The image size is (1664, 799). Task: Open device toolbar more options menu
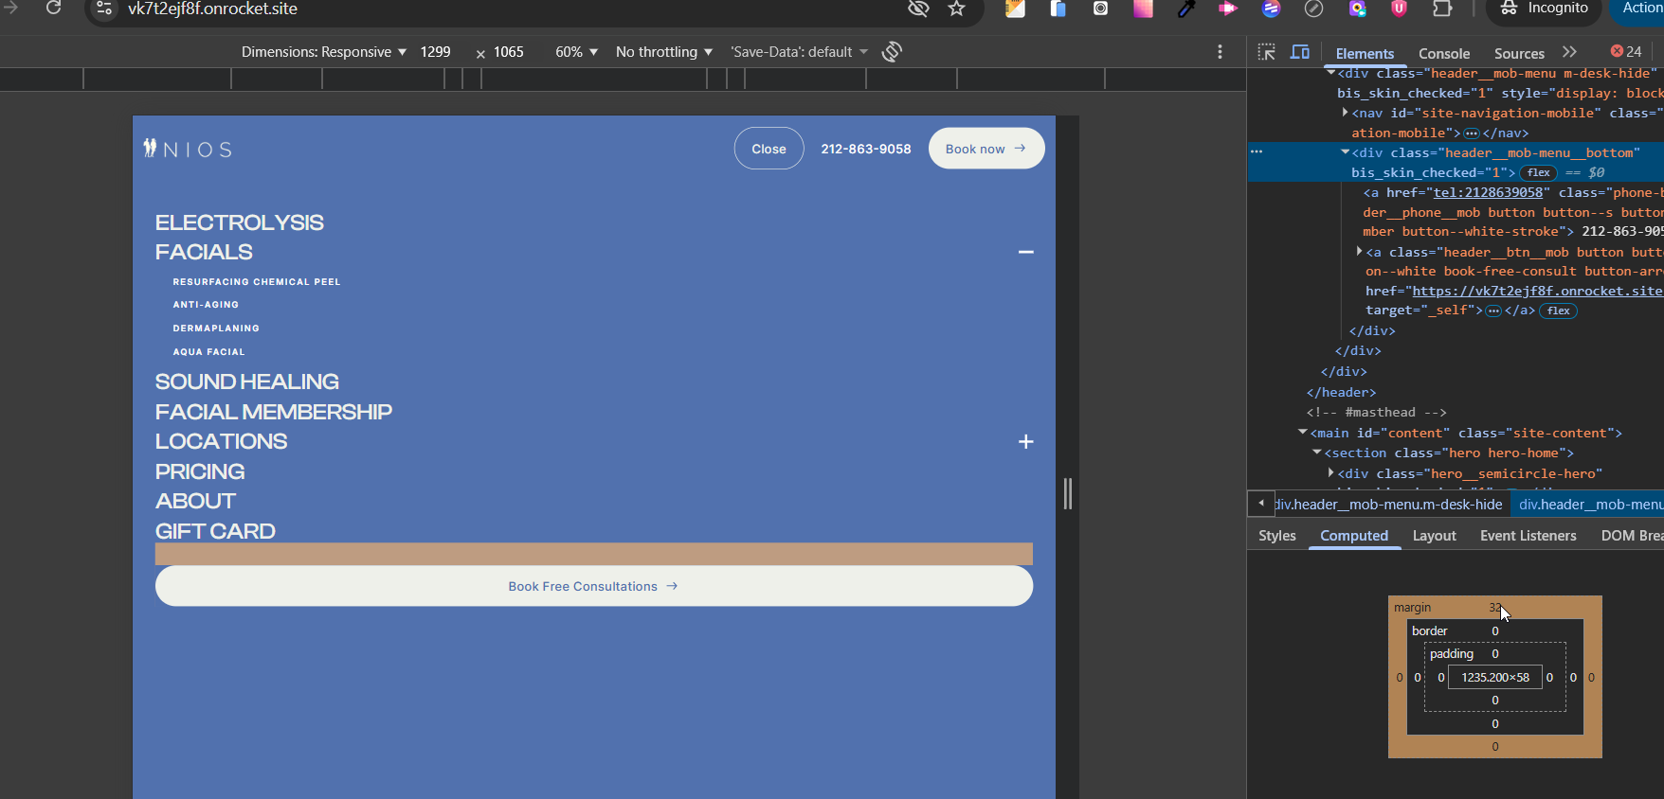(1220, 52)
